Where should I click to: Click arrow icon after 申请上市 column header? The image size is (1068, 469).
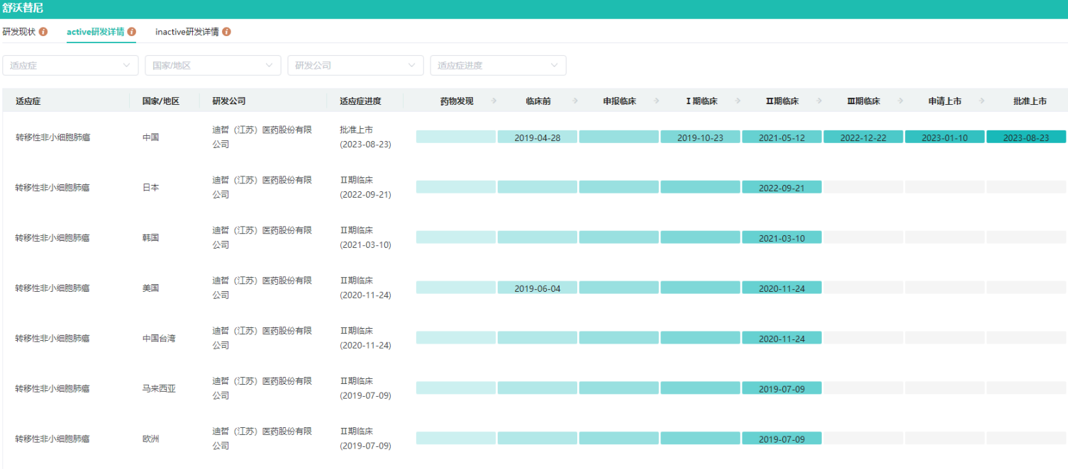pyautogui.click(x=983, y=101)
